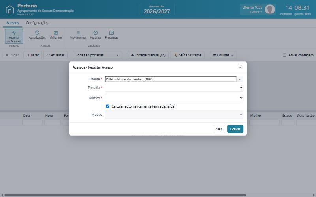
Task: Click the Portaria home logo icon
Action: (9, 9)
